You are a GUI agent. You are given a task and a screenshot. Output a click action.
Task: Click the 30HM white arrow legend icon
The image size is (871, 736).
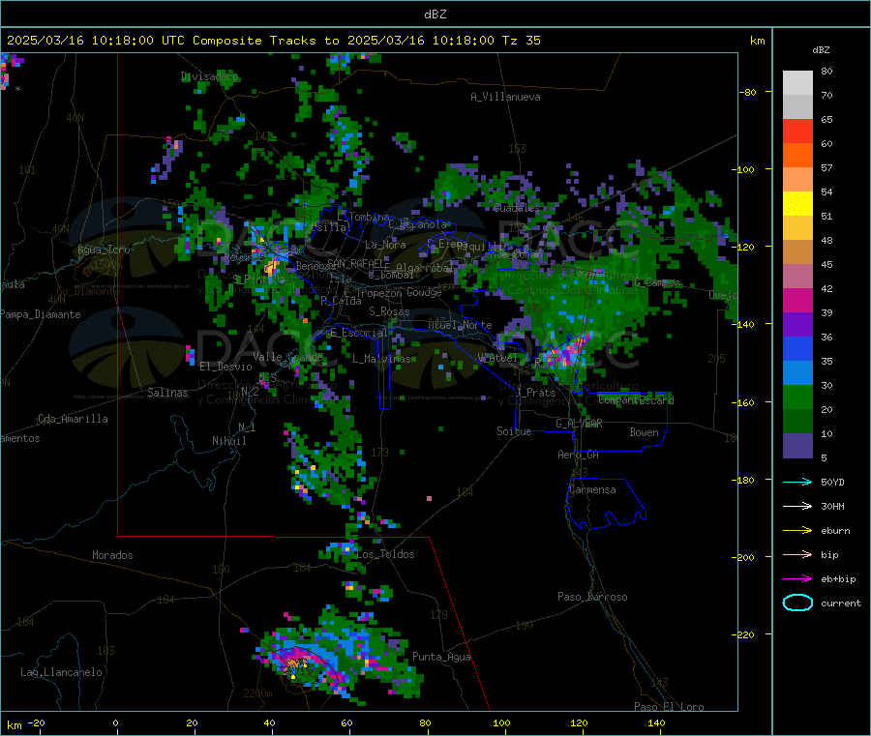797,506
